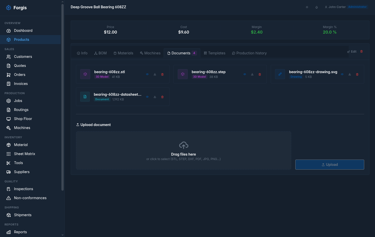This screenshot has height=237, width=375.
Task: Click the Tools scissors icon
Action: [9, 163]
